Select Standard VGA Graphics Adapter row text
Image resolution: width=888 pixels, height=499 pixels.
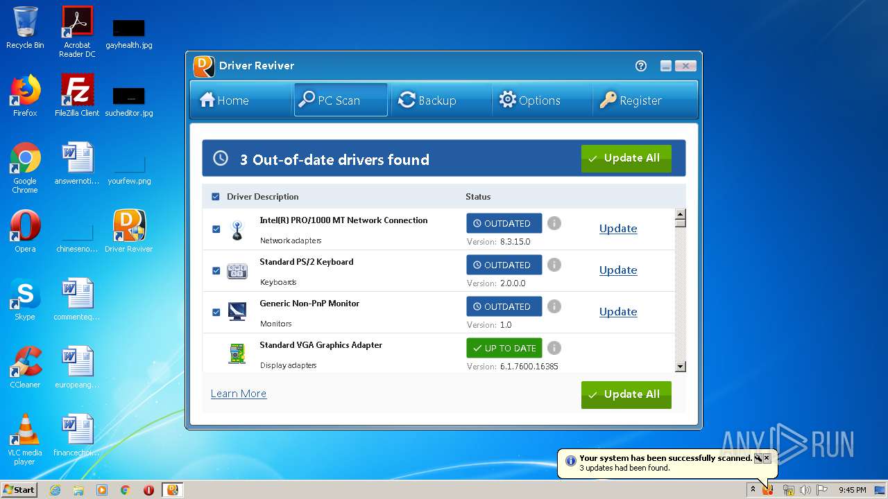(x=321, y=345)
